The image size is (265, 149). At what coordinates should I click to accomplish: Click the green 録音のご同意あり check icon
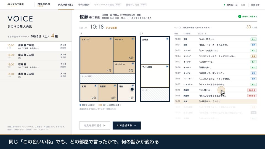click(240, 16)
